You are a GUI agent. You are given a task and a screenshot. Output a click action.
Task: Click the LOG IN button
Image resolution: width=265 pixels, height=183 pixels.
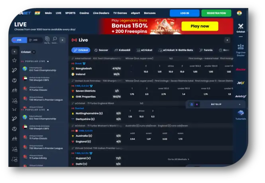(185, 13)
